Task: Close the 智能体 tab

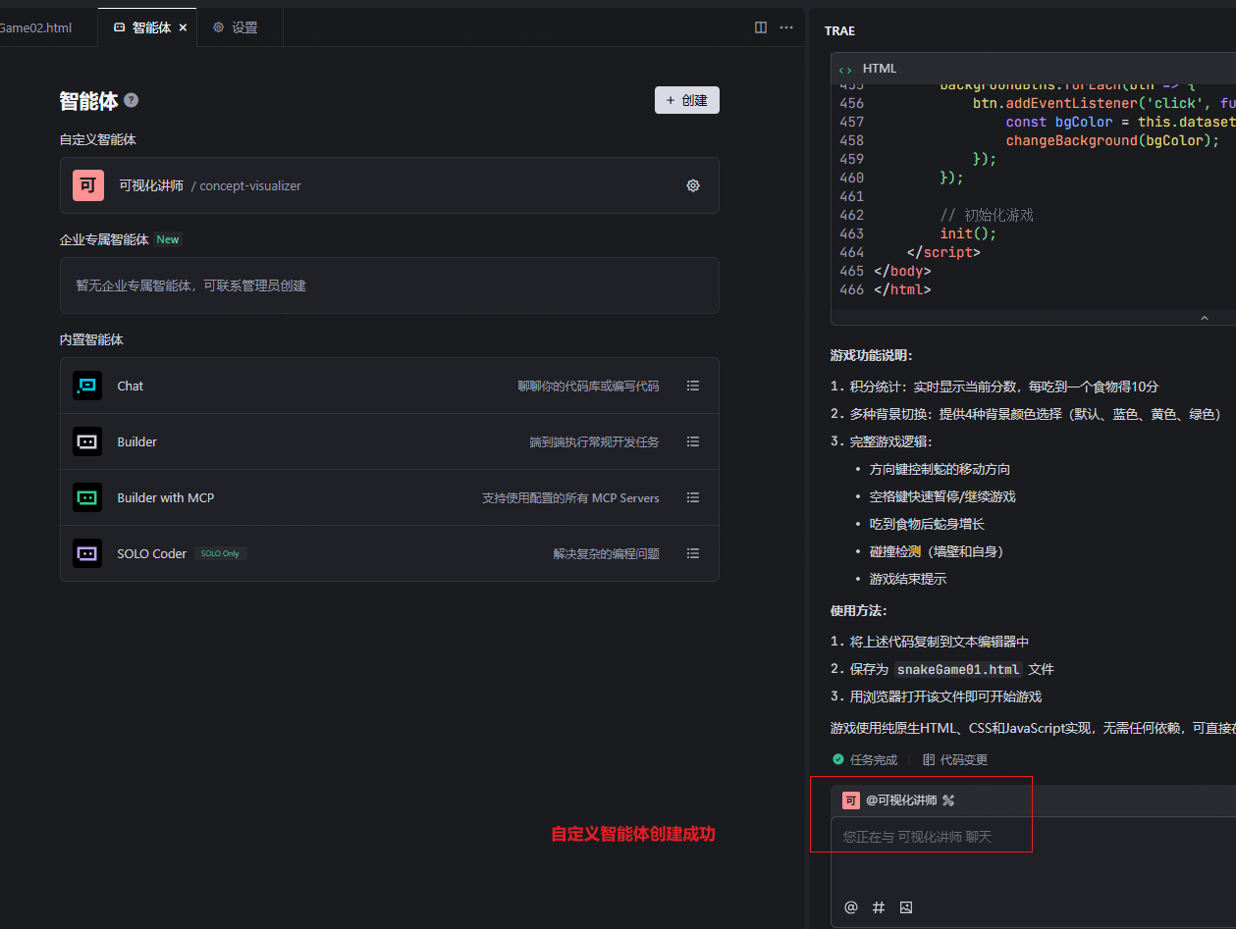Action: [x=184, y=27]
